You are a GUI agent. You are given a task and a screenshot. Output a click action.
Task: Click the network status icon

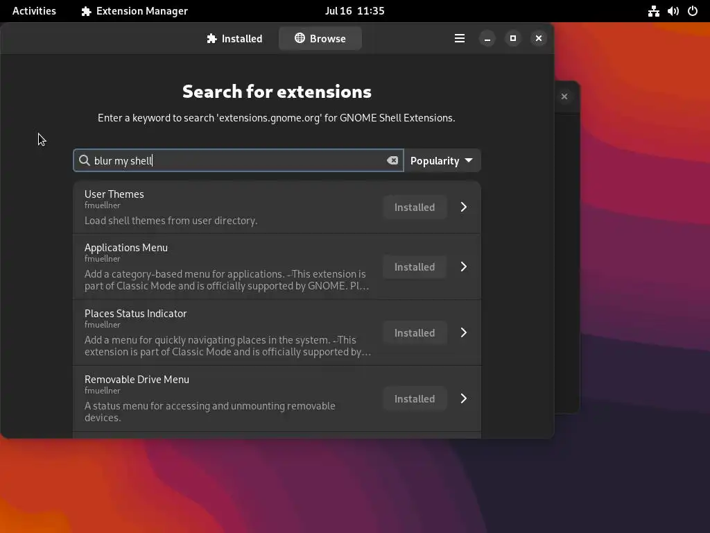pos(653,11)
